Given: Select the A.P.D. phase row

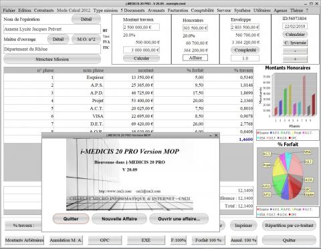Looking at the screenshot, I should tap(128, 93).
